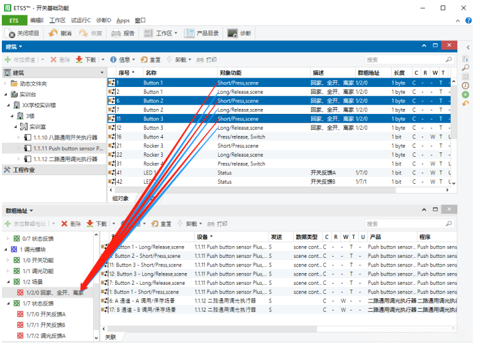Viewport: 480px width, 346px height.
Task: Open the Workplace menu
Action: pos(58,21)
